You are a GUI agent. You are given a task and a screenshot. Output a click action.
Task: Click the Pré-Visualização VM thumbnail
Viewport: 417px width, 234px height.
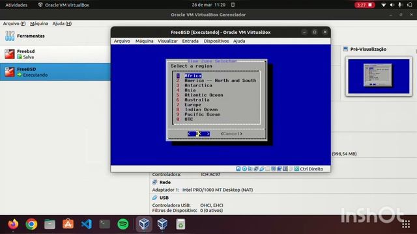379,77
